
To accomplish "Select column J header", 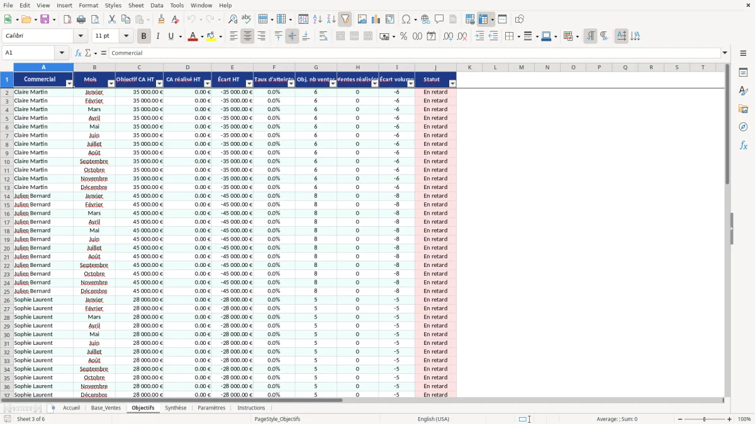I will (x=435, y=67).
